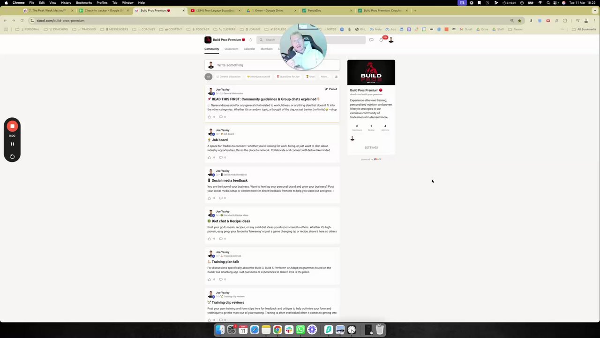Click the Build Pros banner image in sidebar
Viewport: 600px width, 338px height.
click(x=371, y=72)
